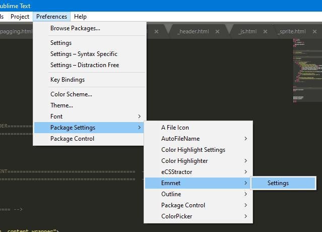Open Settings – Distraction Free
322x232 pixels.
click(x=90, y=65)
